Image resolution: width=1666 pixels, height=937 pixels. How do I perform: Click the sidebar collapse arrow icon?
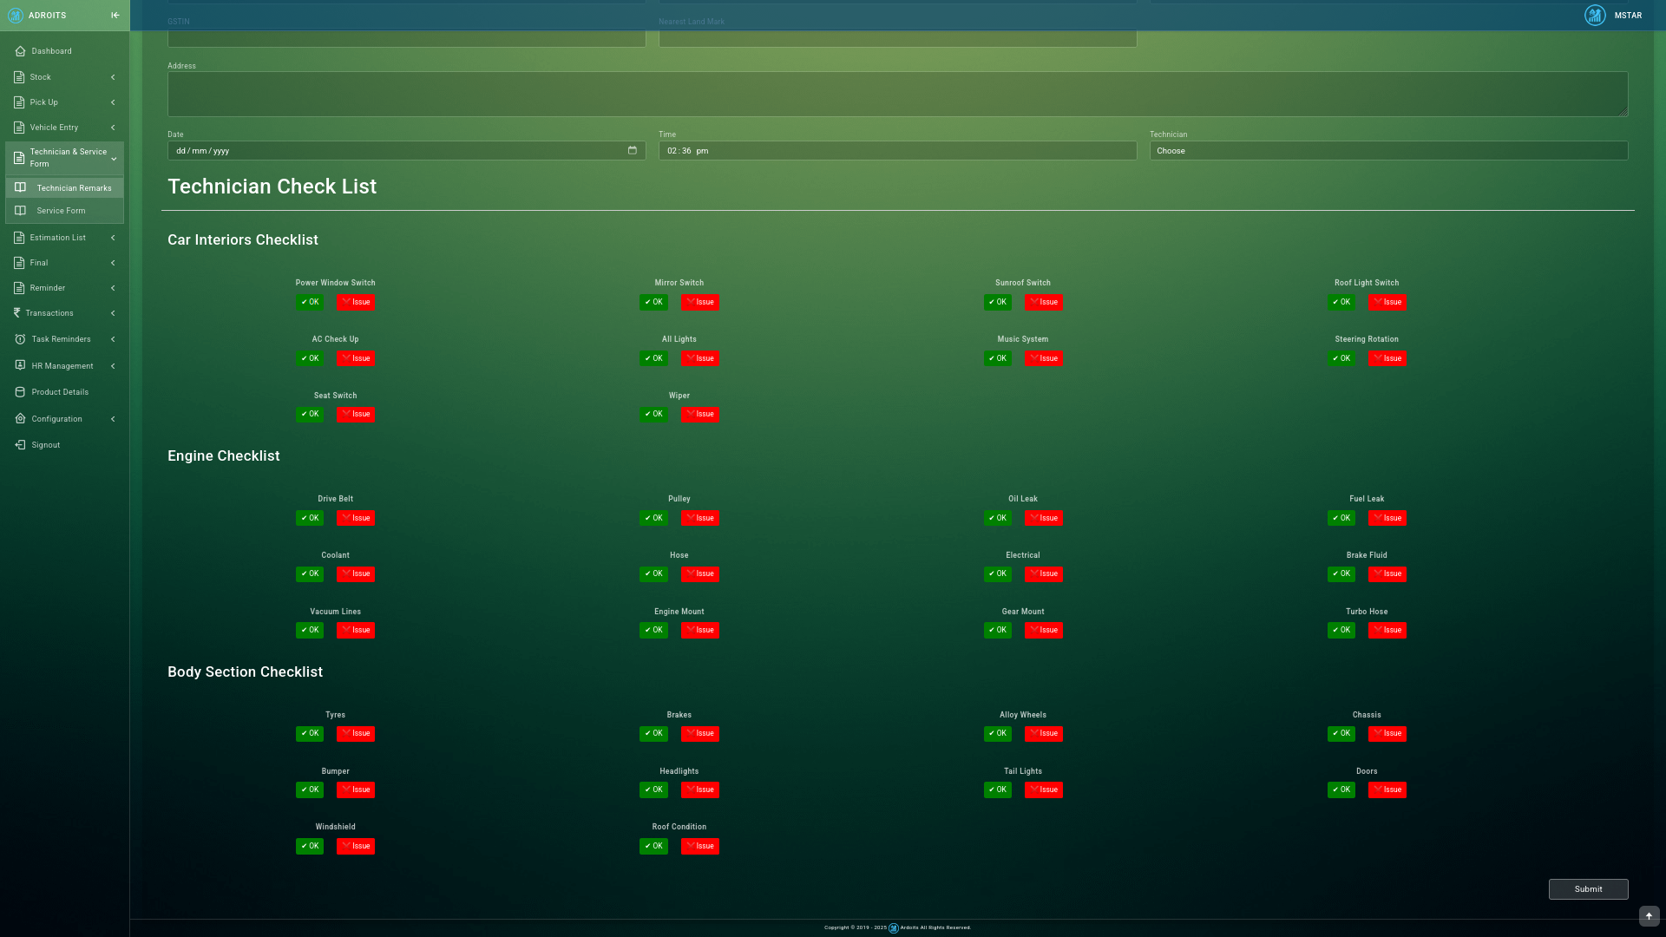coord(115,15)
